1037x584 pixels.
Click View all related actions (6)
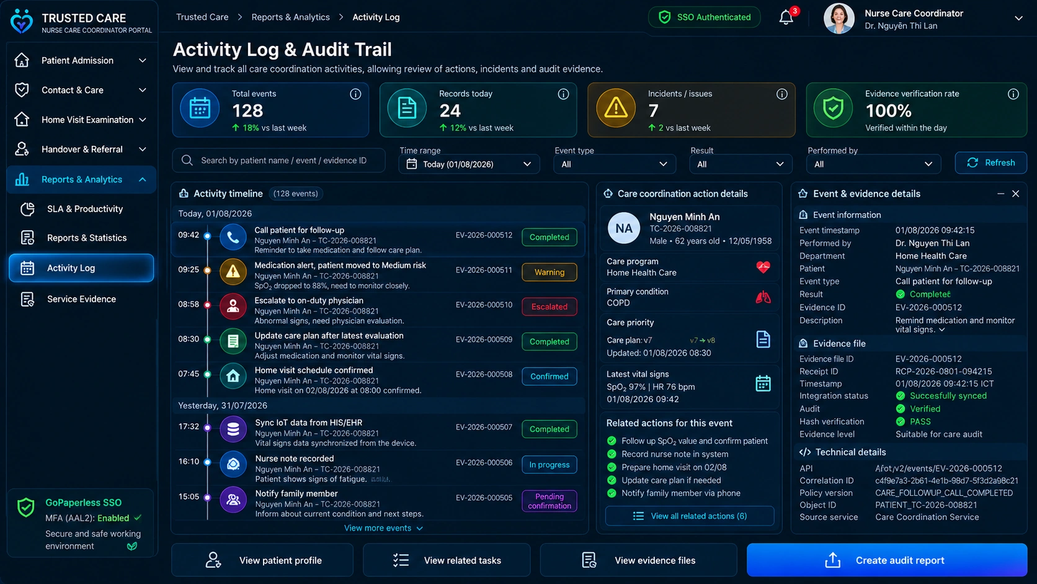pyautogui.click(x=690, y=516)
